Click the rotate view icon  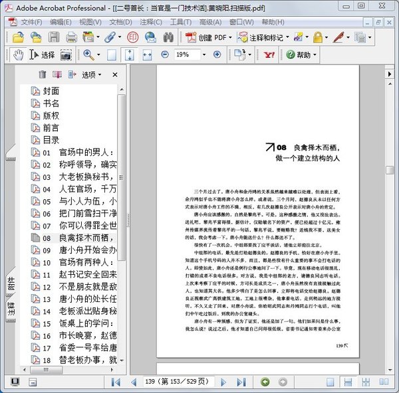coord(240,54)
